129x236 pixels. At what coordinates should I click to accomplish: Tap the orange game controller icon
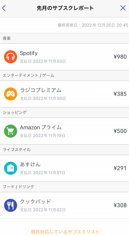[x=11, y=94]
